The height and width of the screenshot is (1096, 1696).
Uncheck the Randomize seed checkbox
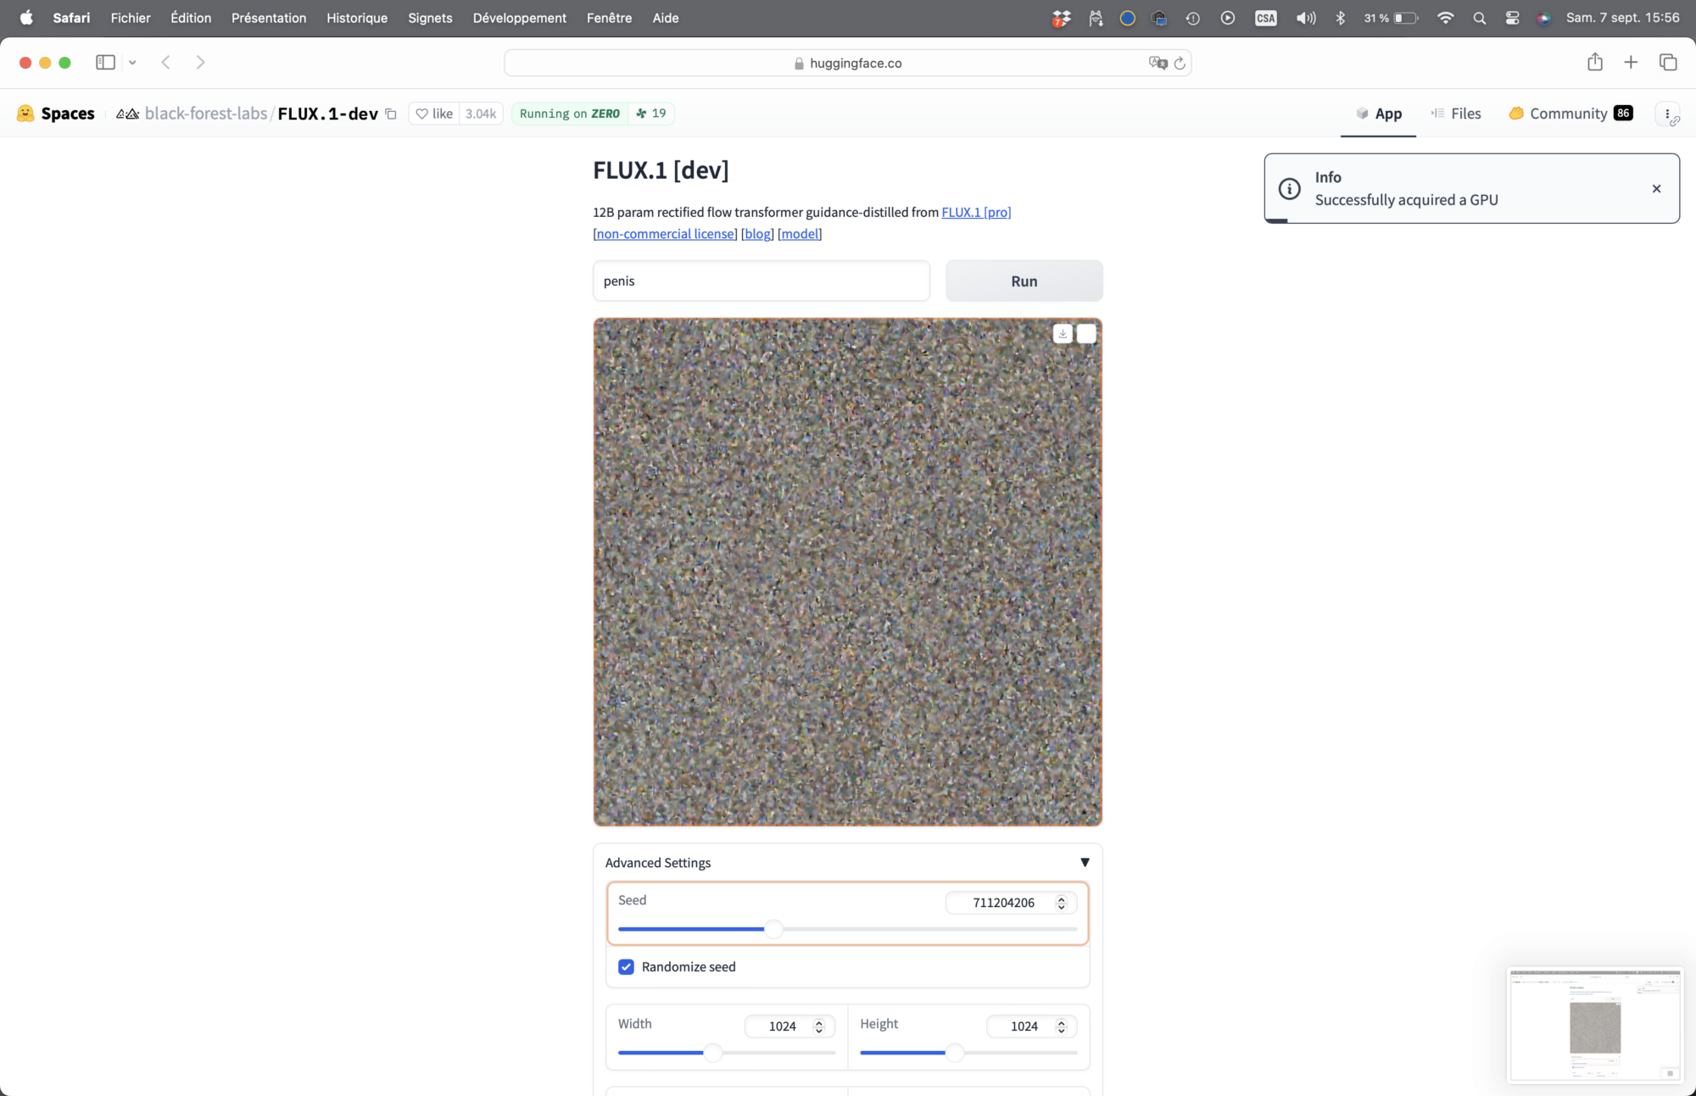[626, 967]
